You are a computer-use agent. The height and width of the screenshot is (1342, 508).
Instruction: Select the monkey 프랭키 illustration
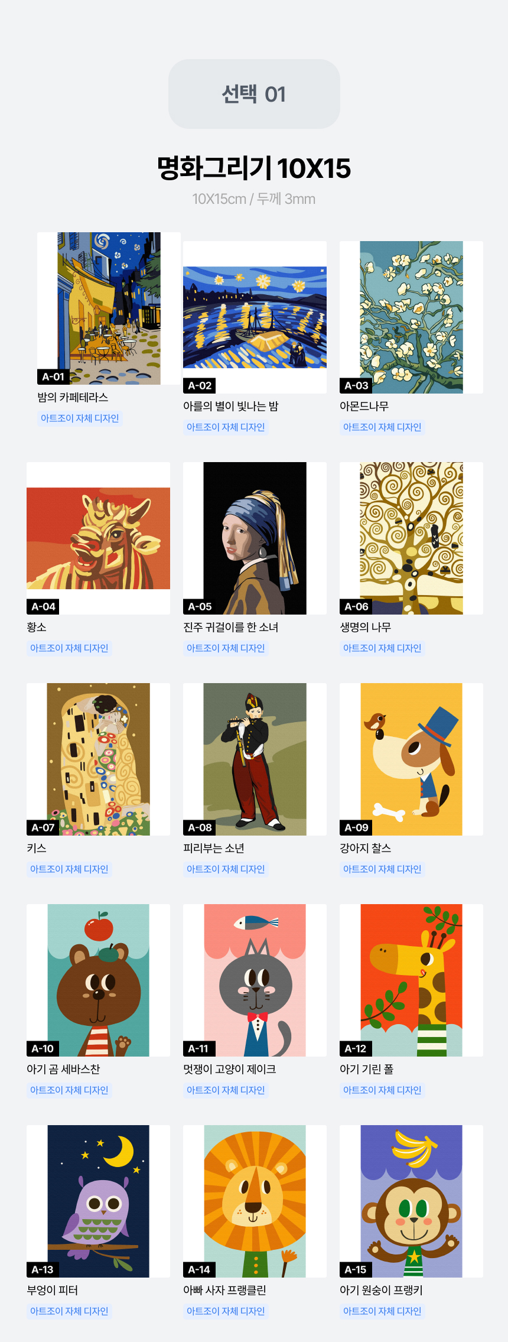411,1201
